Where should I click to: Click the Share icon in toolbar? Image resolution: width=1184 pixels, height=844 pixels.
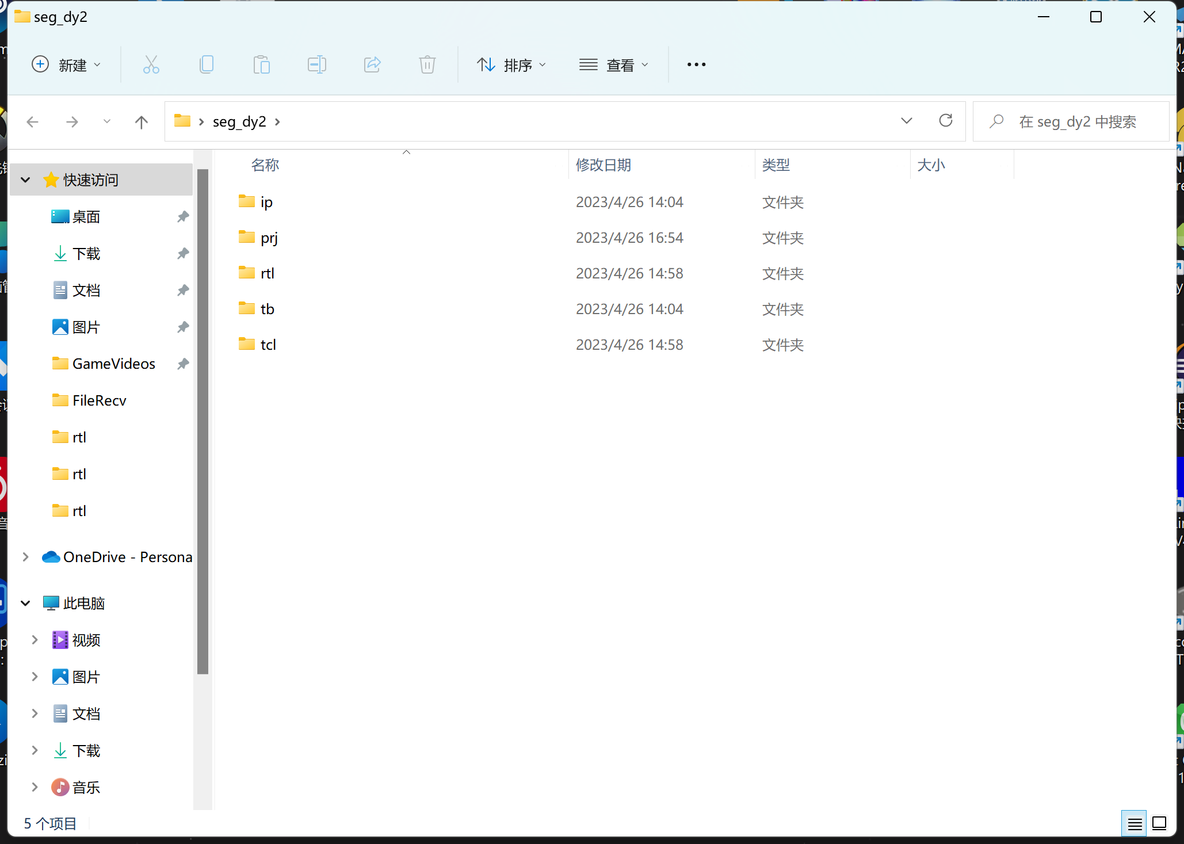372,64
